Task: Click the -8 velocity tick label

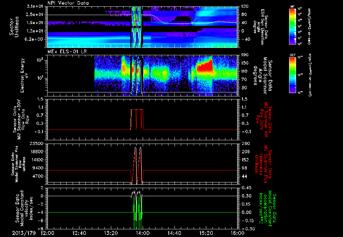Action: pyautogui.click(x=41, y=229)
